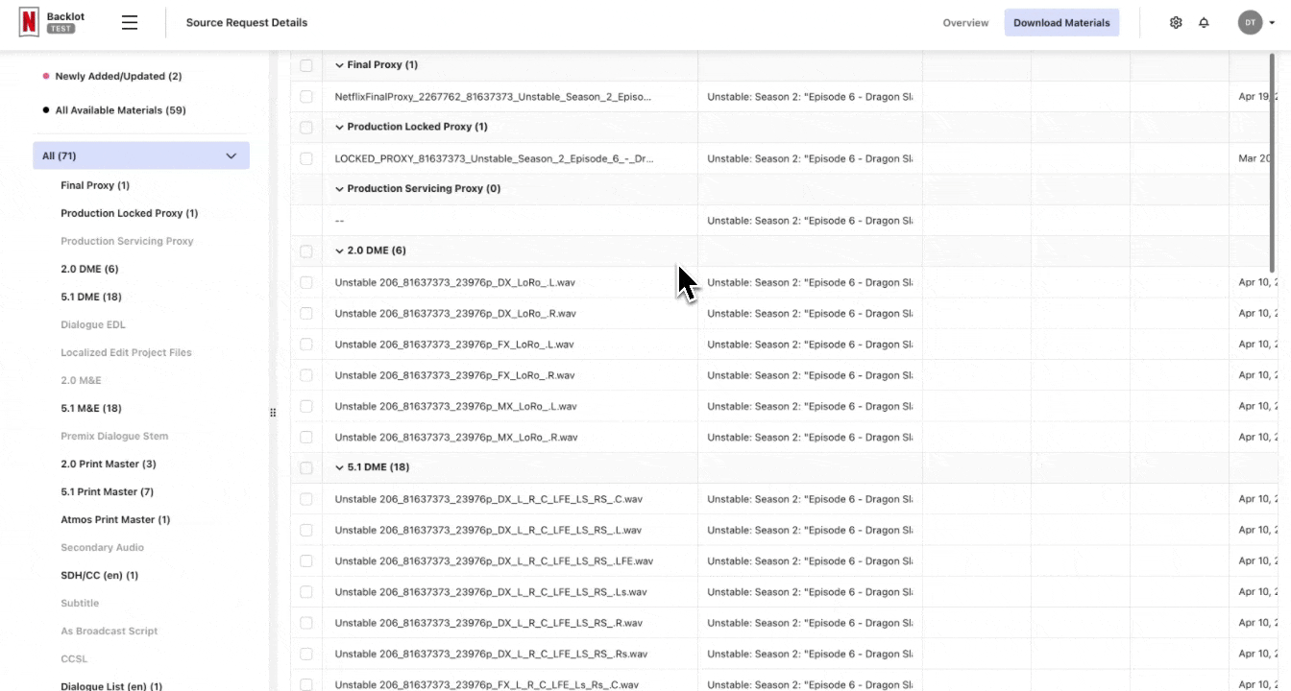The width and height of the screenshot is (1291, 691).
Task: Select Final Proxy (1) in sidebar
Action: coord(95,185)
